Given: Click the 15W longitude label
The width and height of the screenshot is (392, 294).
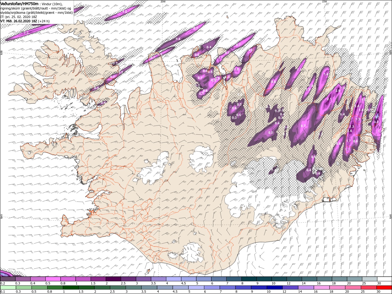Looking at the screenshot, I should point(324,2).
